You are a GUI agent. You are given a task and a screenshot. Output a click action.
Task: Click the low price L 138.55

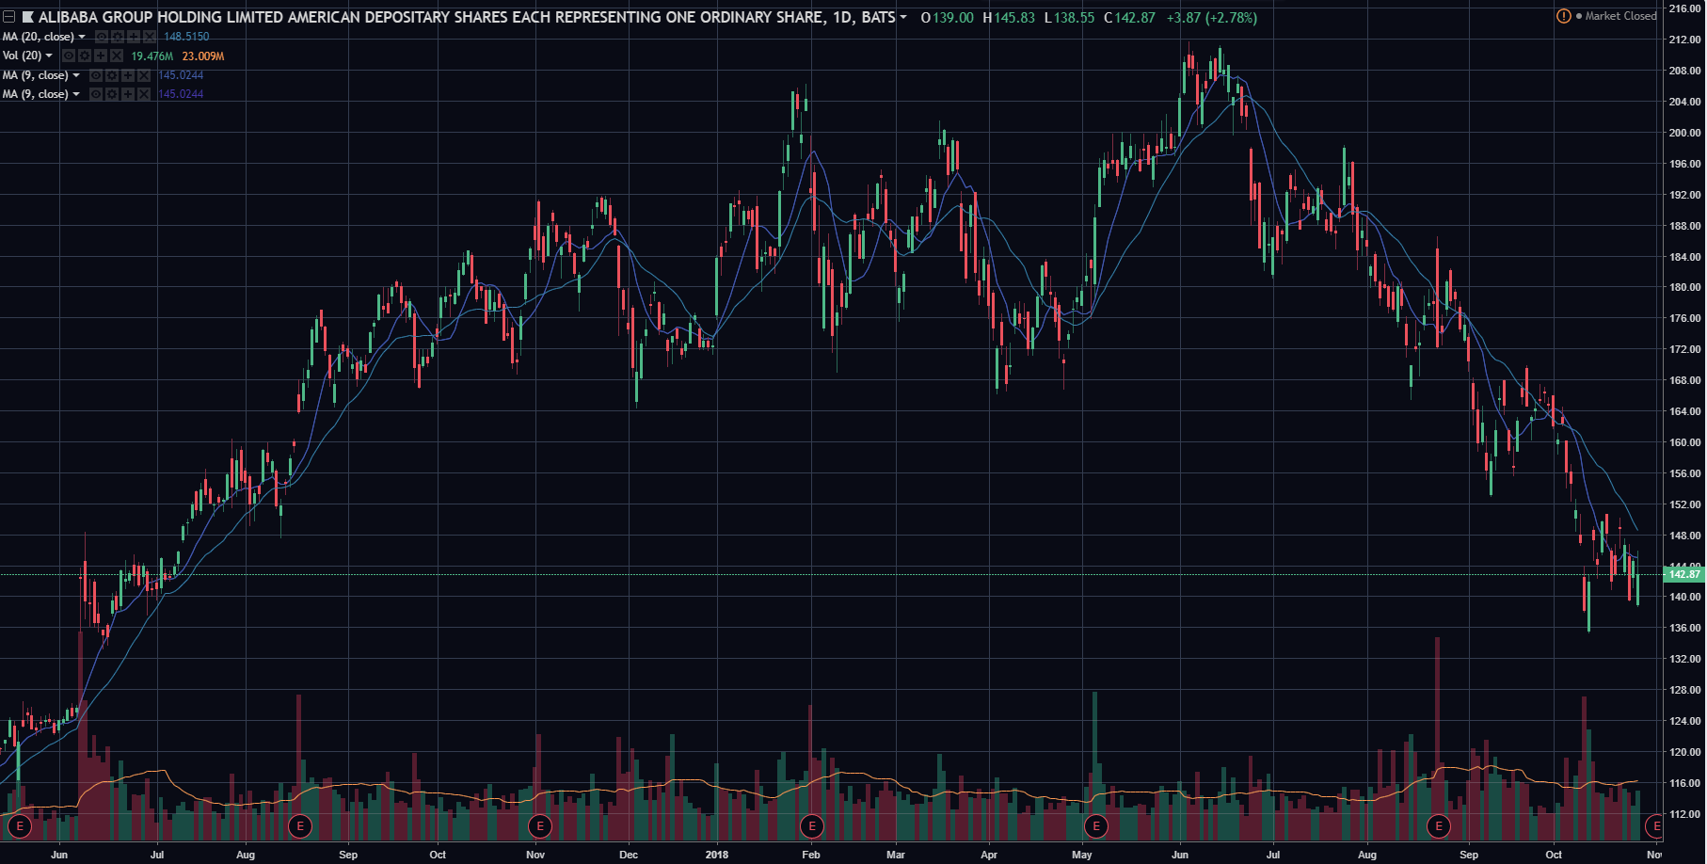point(1070,18)
